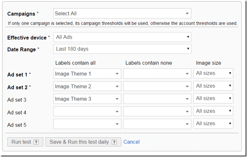The width and height of the screenshot is (247, 157).
Task: Choose image size for Ad set 5
Action: click(213, 124)
